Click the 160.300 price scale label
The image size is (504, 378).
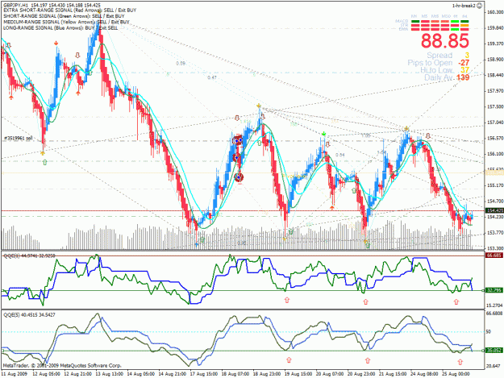495,12
